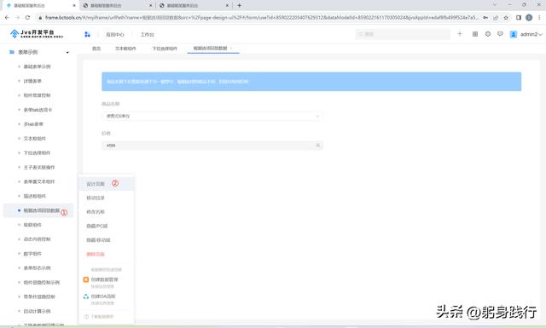Click the admin2 avatar icon

[x=514, y=34]
